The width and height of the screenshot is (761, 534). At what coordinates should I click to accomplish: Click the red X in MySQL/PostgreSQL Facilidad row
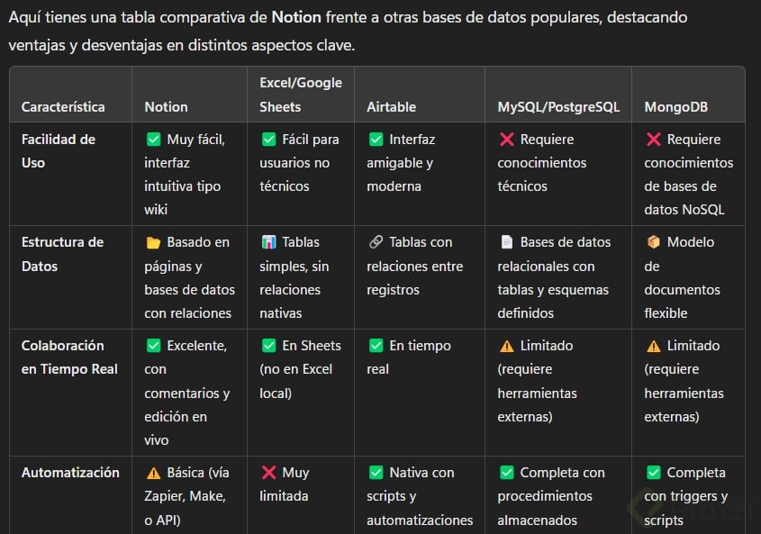pos(507,140)
